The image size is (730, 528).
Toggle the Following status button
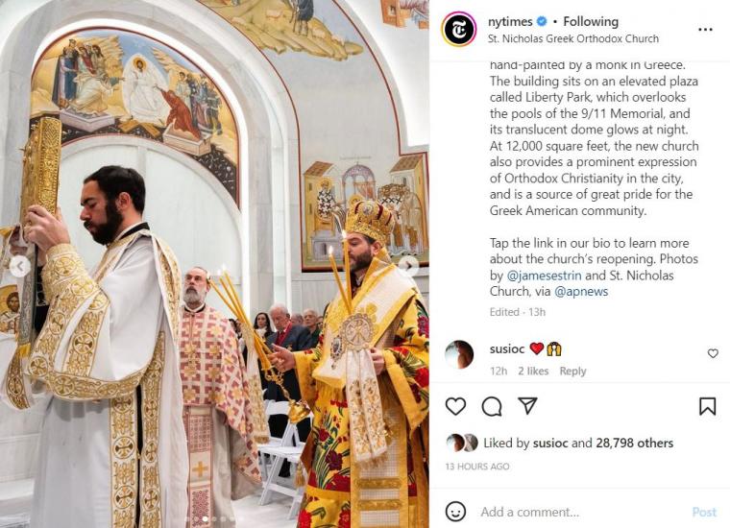pos(591,21)
